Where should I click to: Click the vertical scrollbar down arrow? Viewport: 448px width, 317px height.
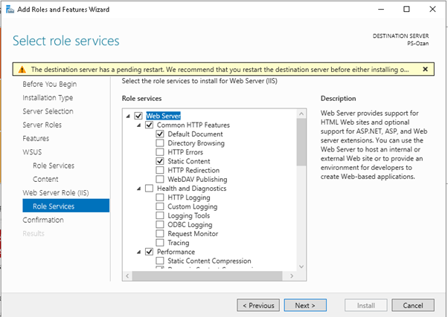(x=301, y=264)
